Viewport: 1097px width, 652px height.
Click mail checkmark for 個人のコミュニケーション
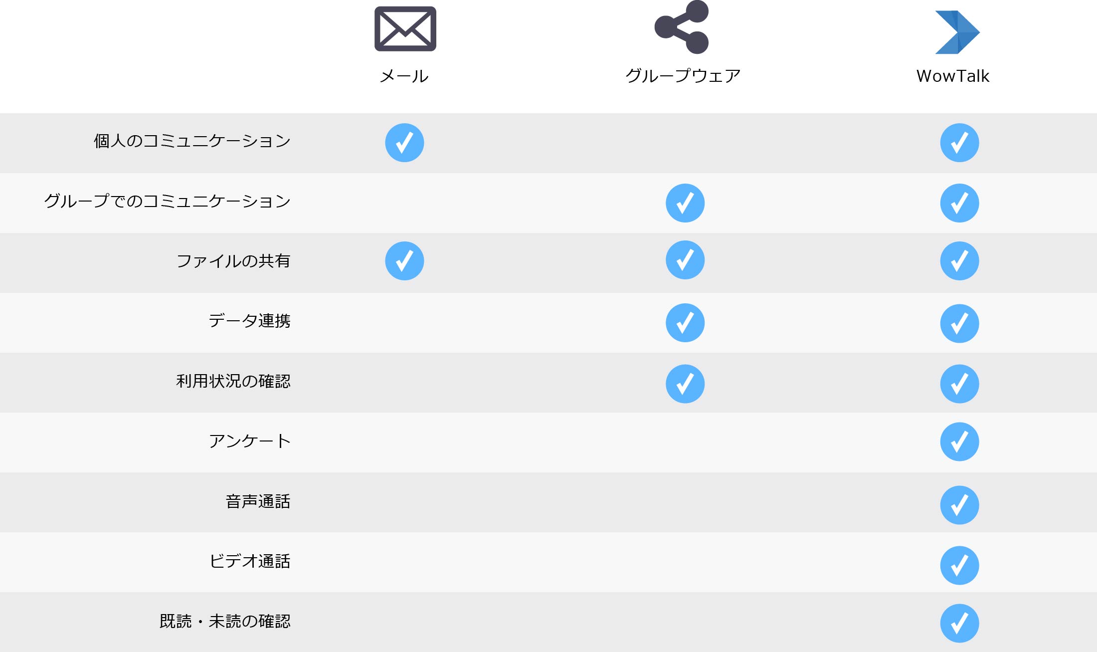click(x=404, y=143)
